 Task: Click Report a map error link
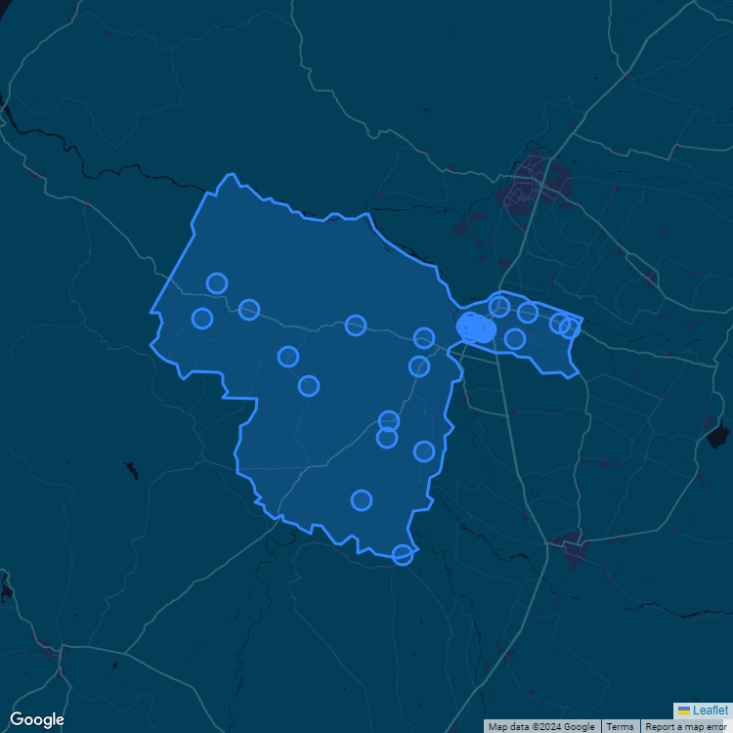tap(685, 727)
